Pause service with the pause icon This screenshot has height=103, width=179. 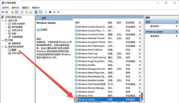[x=54, y=12]
